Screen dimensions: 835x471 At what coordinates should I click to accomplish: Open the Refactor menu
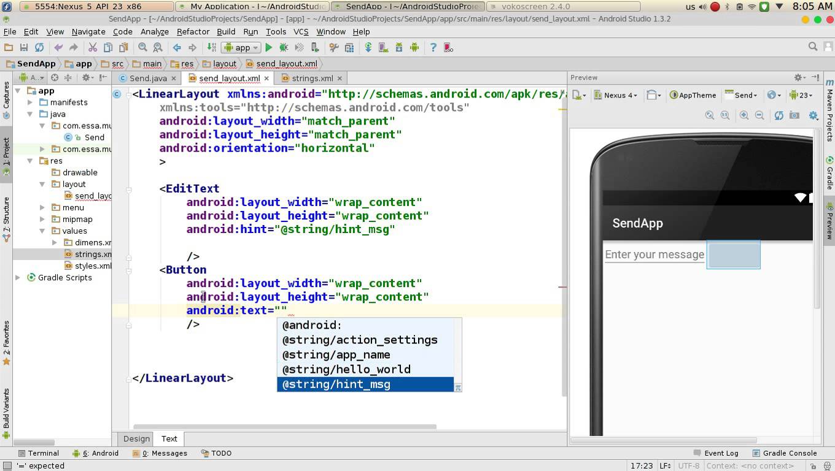(193, 32)
